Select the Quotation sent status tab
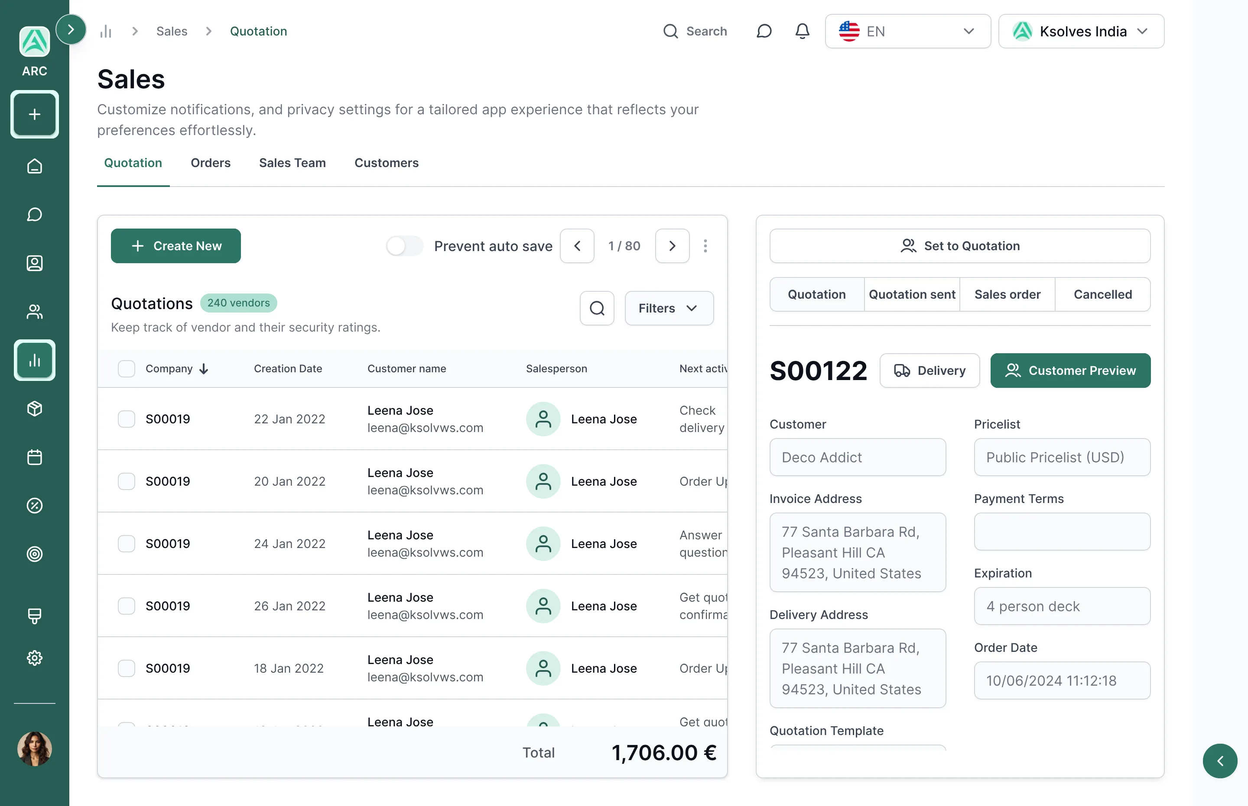The height and width of the screenshot is (806, 1248). [x=912, y=295]
